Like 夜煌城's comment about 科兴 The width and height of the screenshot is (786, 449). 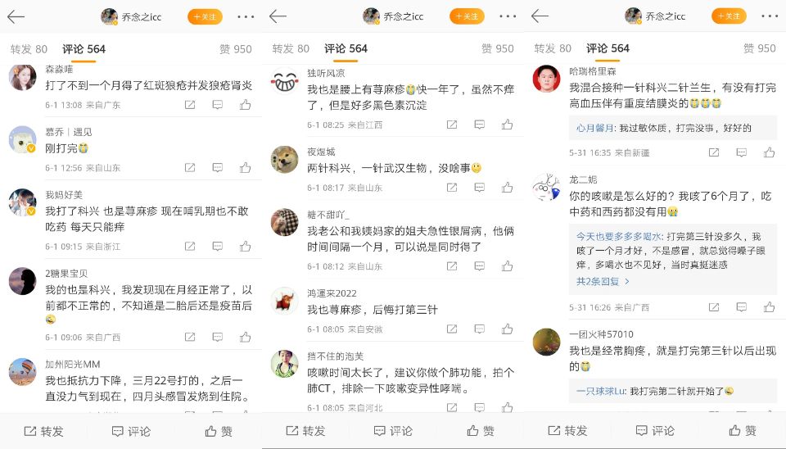(x=508, y=188)
